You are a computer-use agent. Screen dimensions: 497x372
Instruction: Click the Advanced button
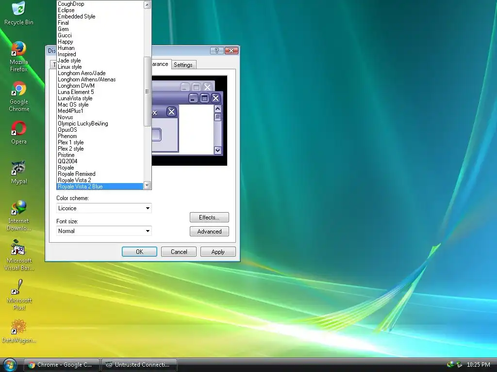pos(209,232)
